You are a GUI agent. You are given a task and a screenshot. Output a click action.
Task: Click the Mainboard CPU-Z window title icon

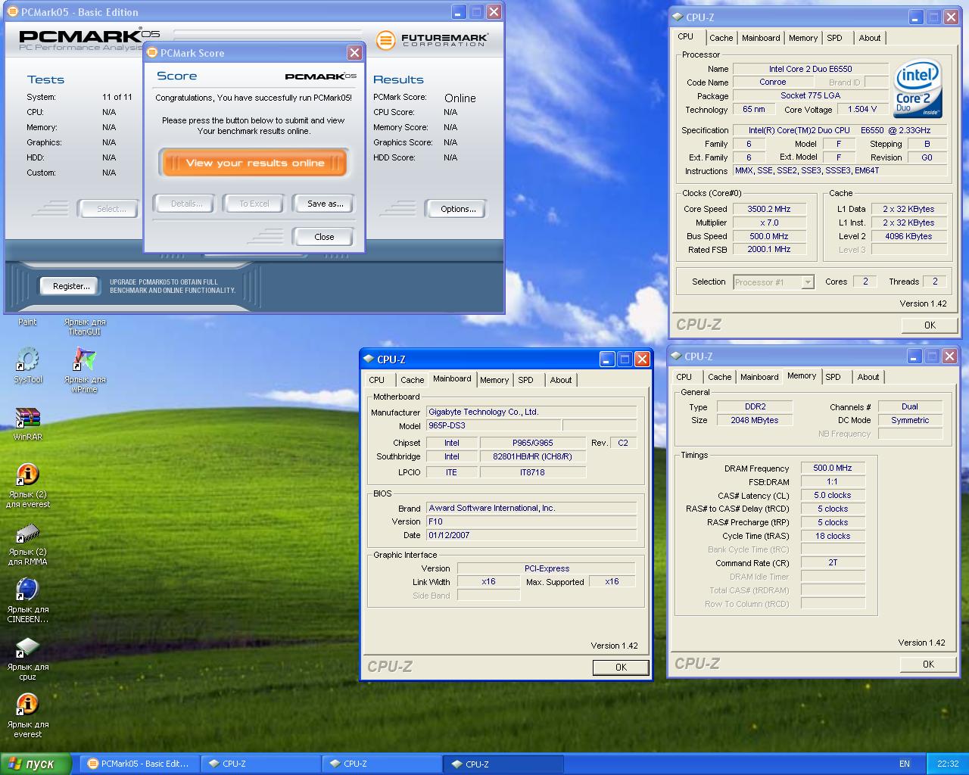coord(369,359)
